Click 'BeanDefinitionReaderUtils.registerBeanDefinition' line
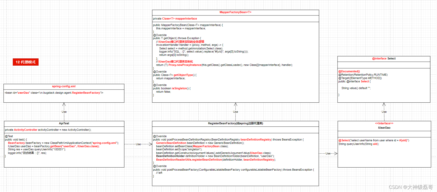 pos(216,160)
